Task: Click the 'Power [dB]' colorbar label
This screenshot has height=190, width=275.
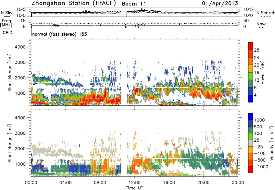Action: pyautogui.click(x=262, y=72)
